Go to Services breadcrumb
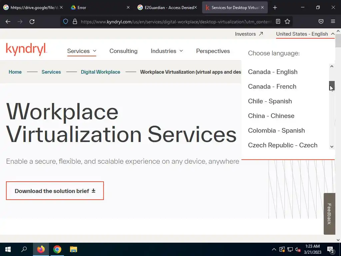The image size is (341, 256). click(51, 72)
